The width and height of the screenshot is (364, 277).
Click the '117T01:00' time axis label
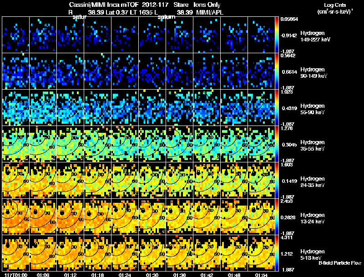click(x=16, y=275)
